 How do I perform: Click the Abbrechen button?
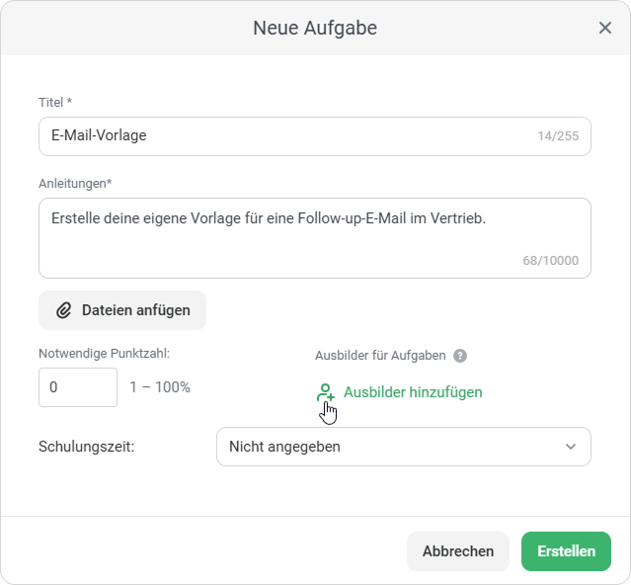[457, 551]
